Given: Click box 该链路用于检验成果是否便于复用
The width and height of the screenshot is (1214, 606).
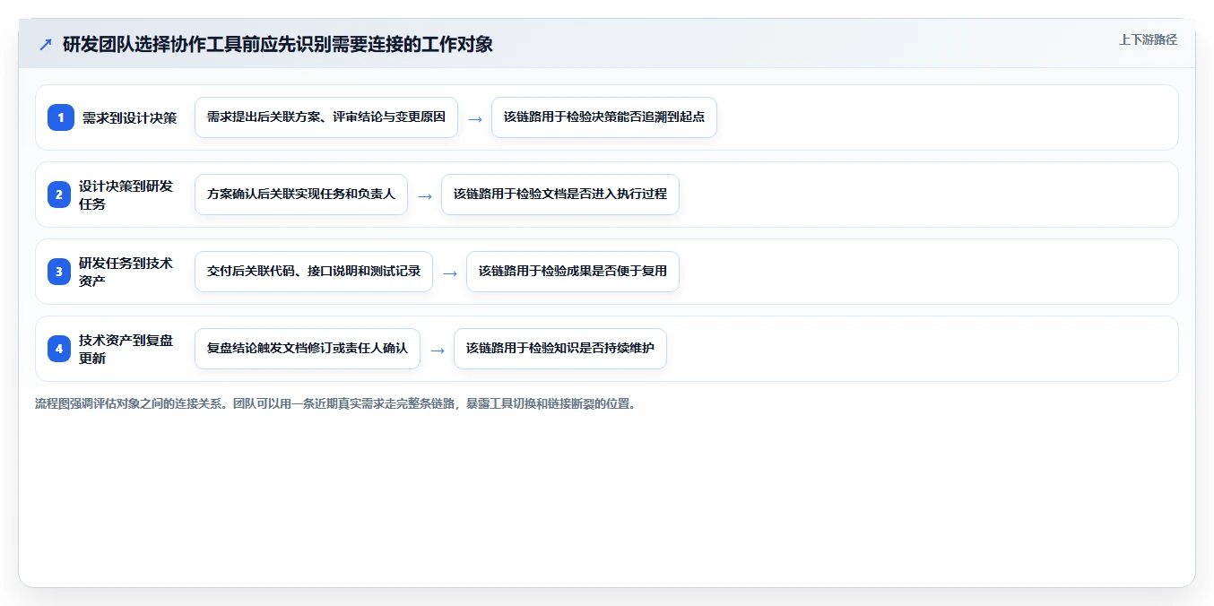Looking at the screenshot, I should click(573, 272).
